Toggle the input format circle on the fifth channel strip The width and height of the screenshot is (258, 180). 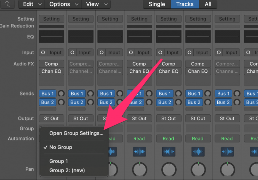tap(160, 53)
